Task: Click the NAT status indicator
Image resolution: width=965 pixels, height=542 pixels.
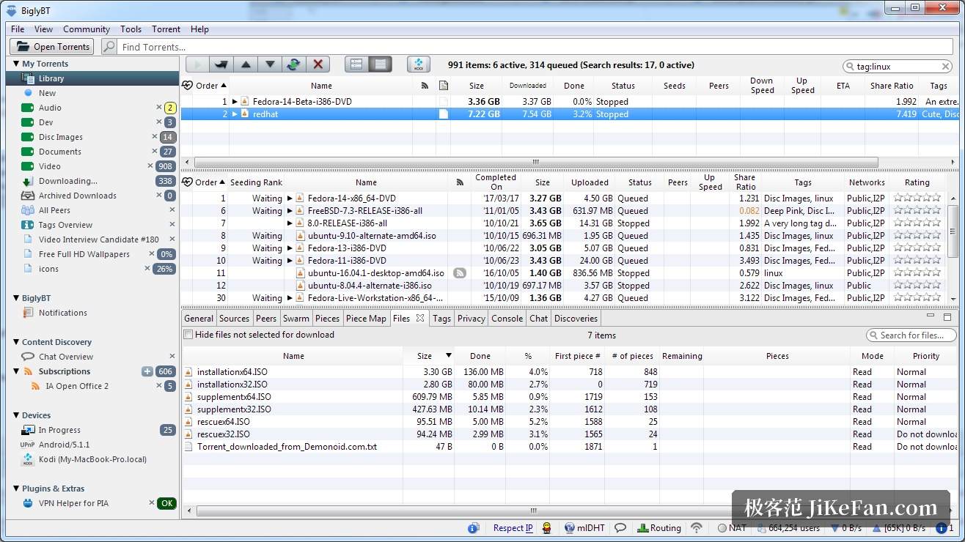Action: click(731, 527)
